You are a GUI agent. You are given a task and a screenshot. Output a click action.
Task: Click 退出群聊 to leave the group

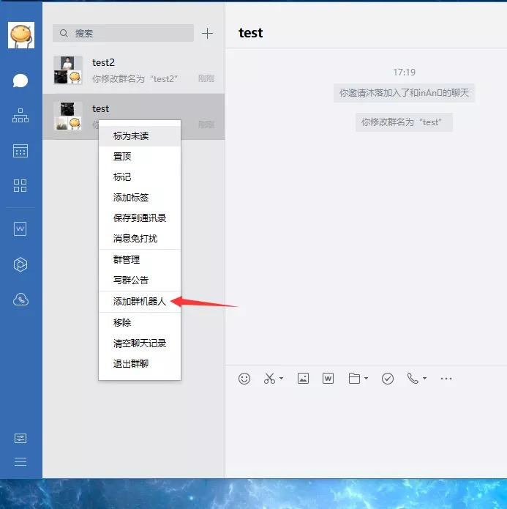[x=130, y=363]
